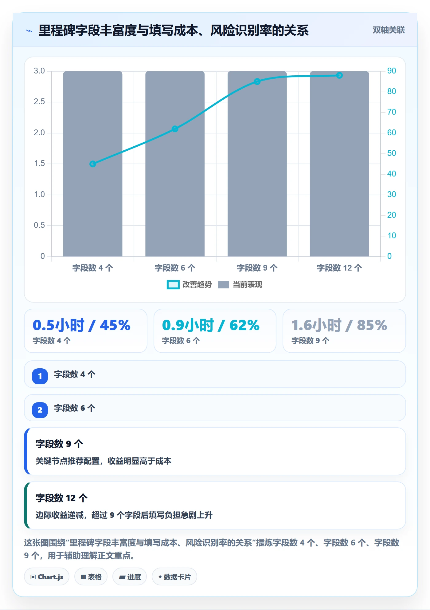Click the 字段数 9 个 card heading

[60, 444]
